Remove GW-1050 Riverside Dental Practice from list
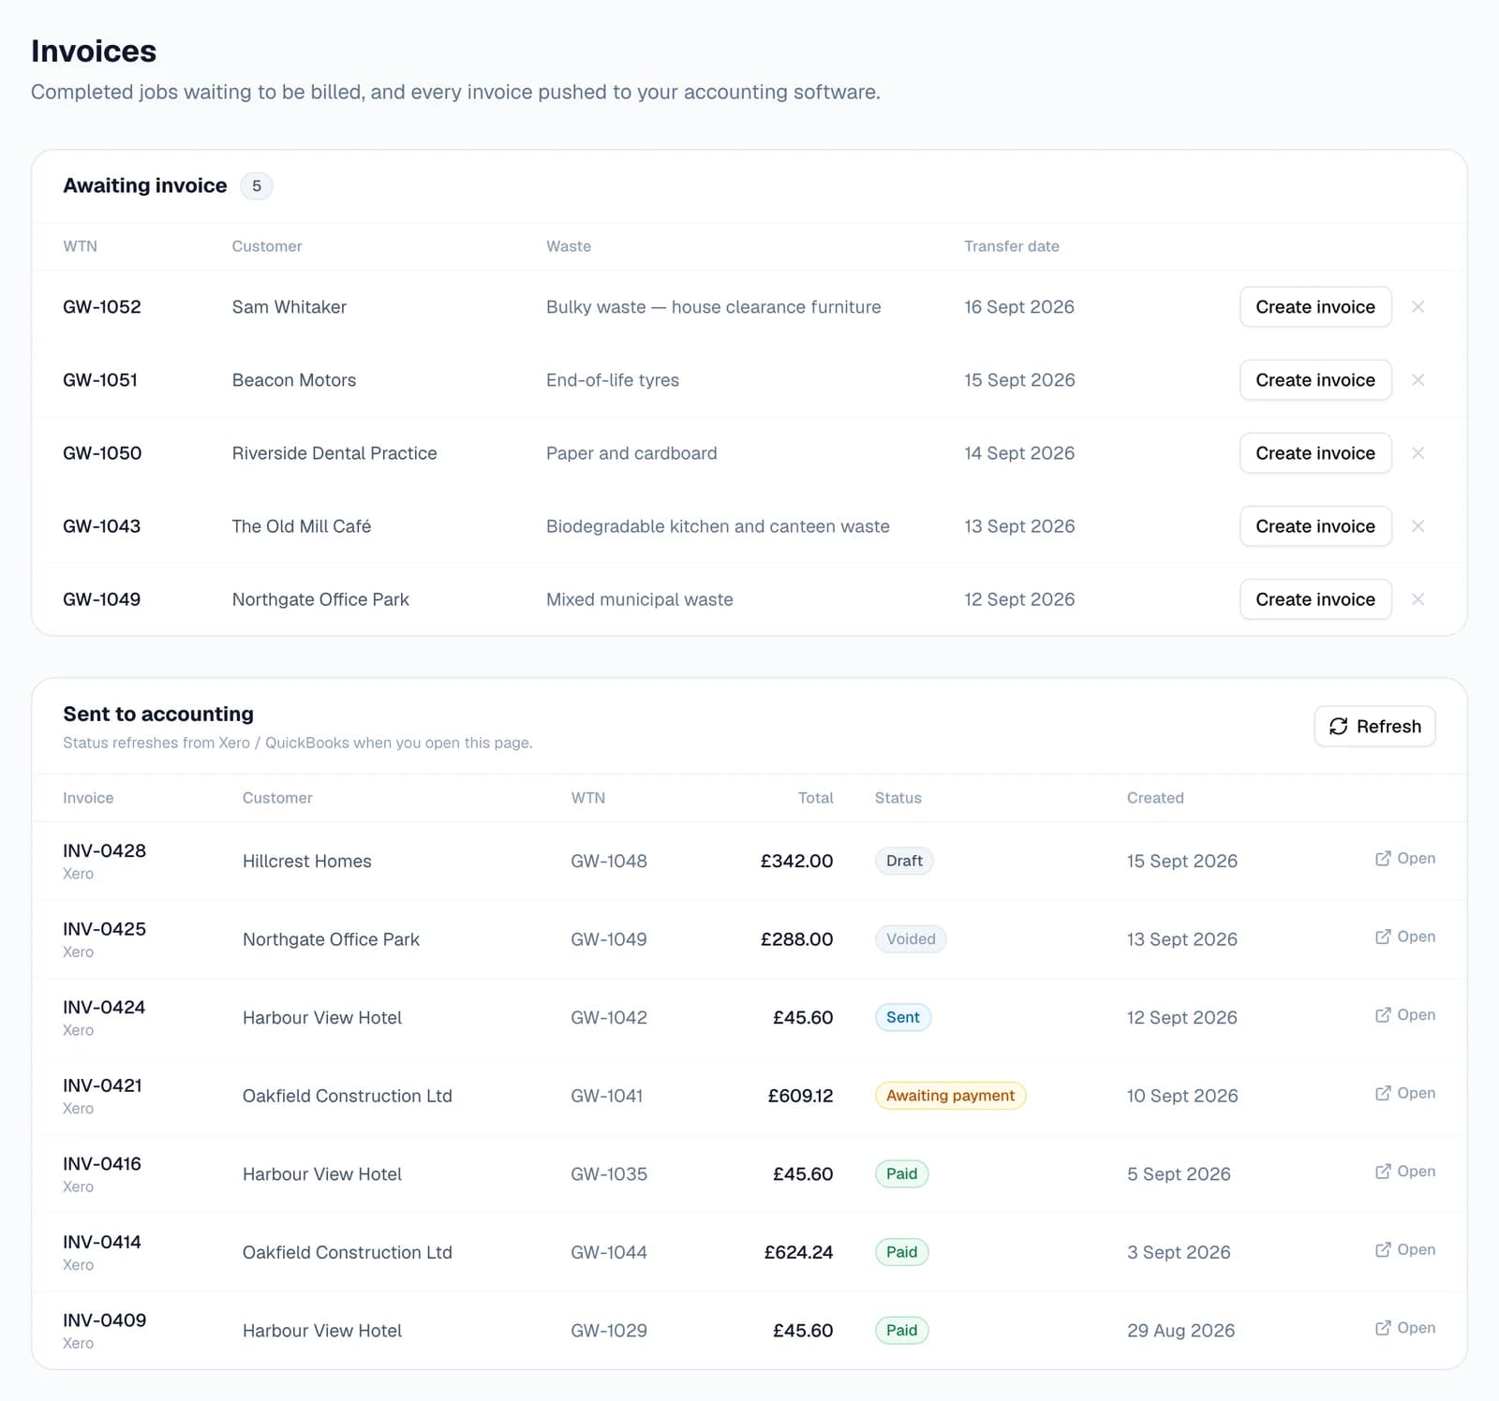1499x1401 pixels. [1417, 453]
